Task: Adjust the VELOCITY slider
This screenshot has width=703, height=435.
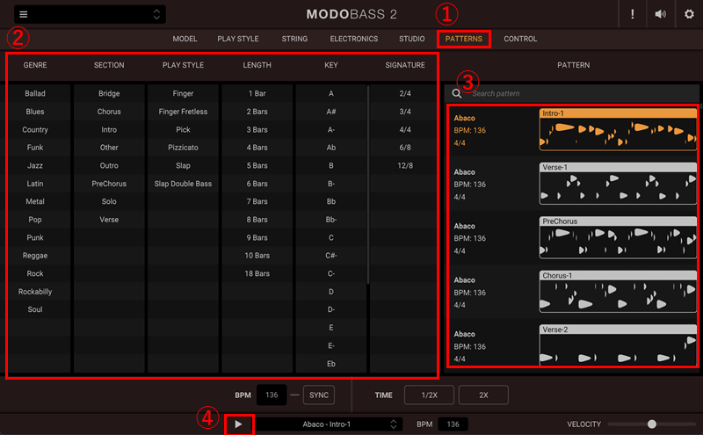Action: [651, 424]
